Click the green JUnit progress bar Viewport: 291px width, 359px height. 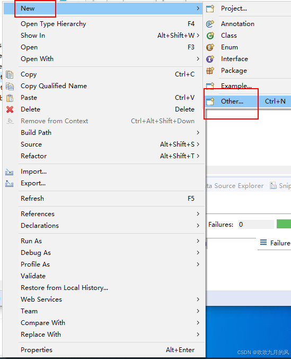(x=284, y=224)
